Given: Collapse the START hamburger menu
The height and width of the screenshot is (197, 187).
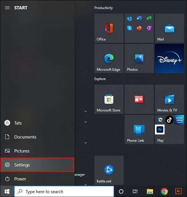Looking at the screenshot, I should (7, 8).
